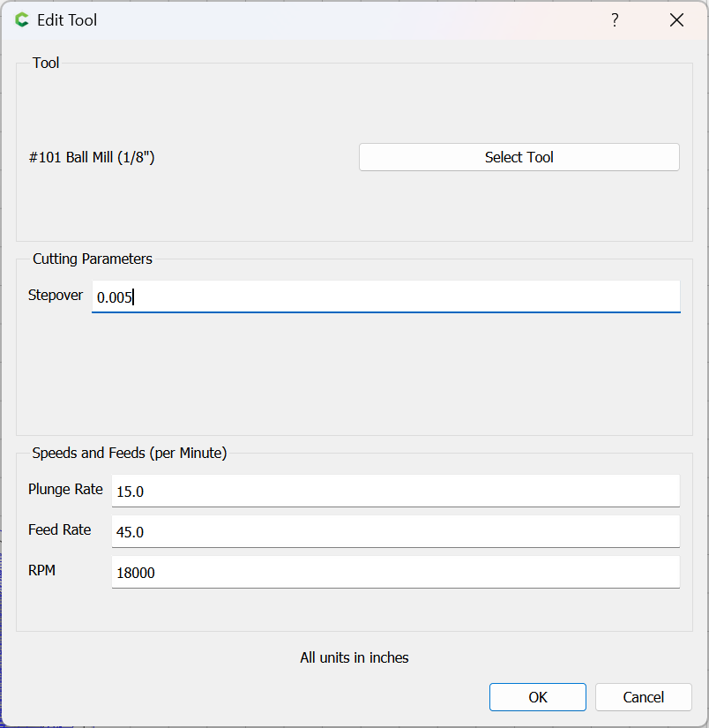Click the Feed Rate input box
The image size is (709, 728).
click(395, 531)
